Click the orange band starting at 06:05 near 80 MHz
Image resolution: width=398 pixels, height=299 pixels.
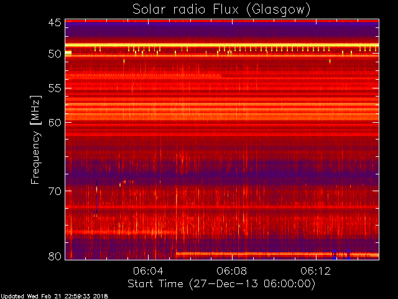[x=277, y=254]
